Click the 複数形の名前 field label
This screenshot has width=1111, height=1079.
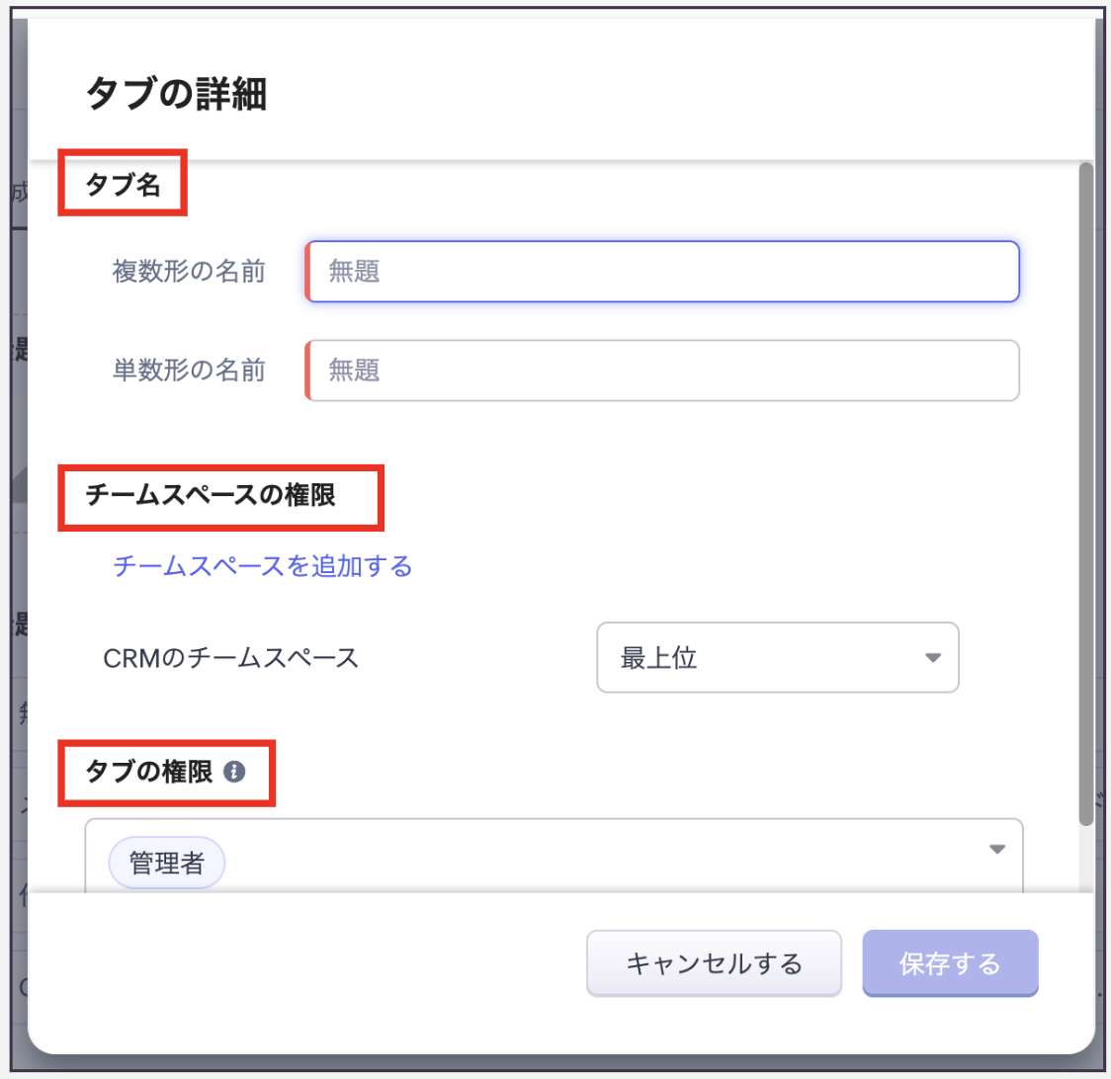[189, 272]
